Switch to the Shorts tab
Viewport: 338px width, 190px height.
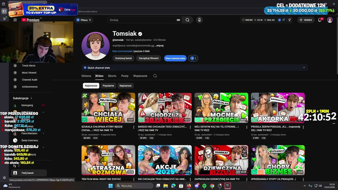click(x=112, y=76)
